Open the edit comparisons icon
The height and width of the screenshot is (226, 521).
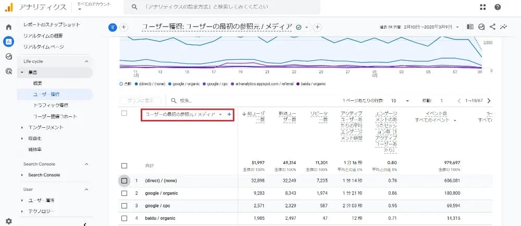(470, 27)
